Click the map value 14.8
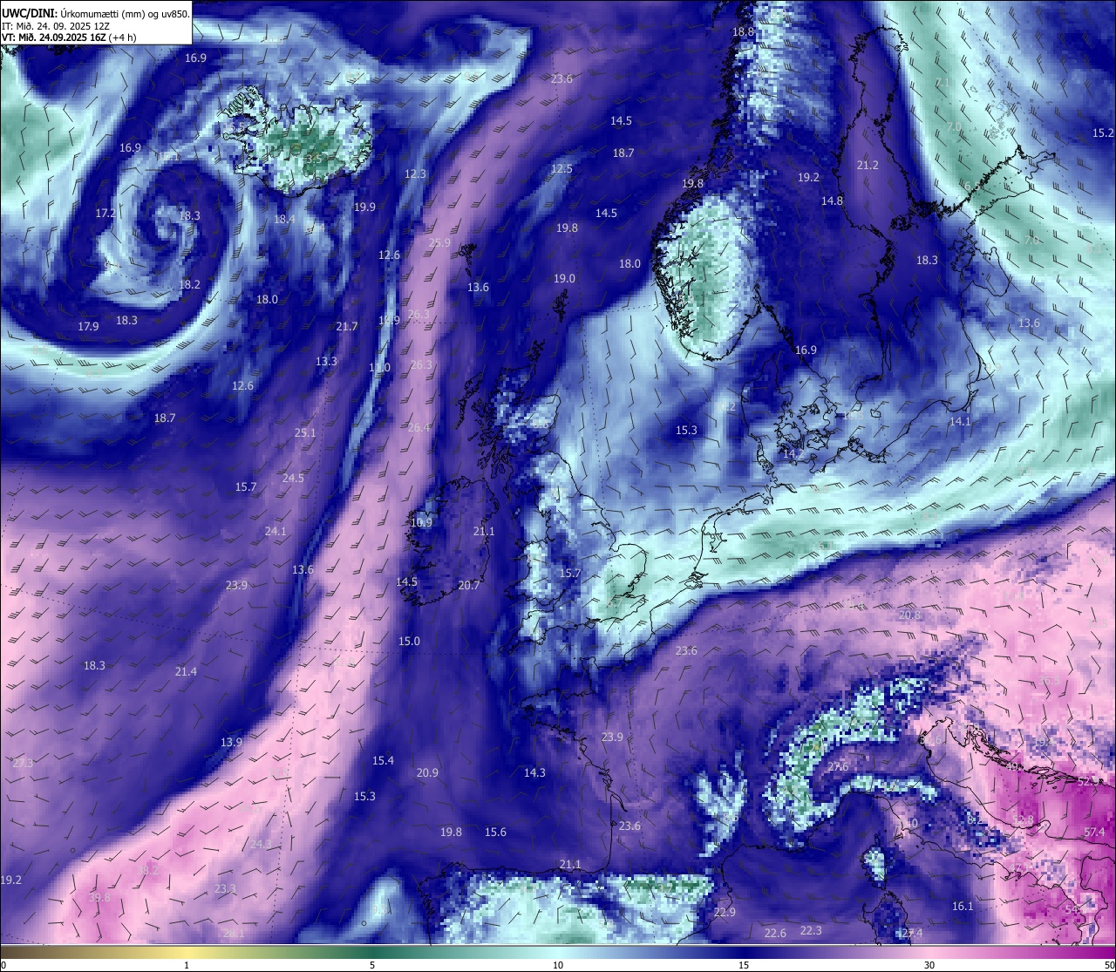 point(832,201)
